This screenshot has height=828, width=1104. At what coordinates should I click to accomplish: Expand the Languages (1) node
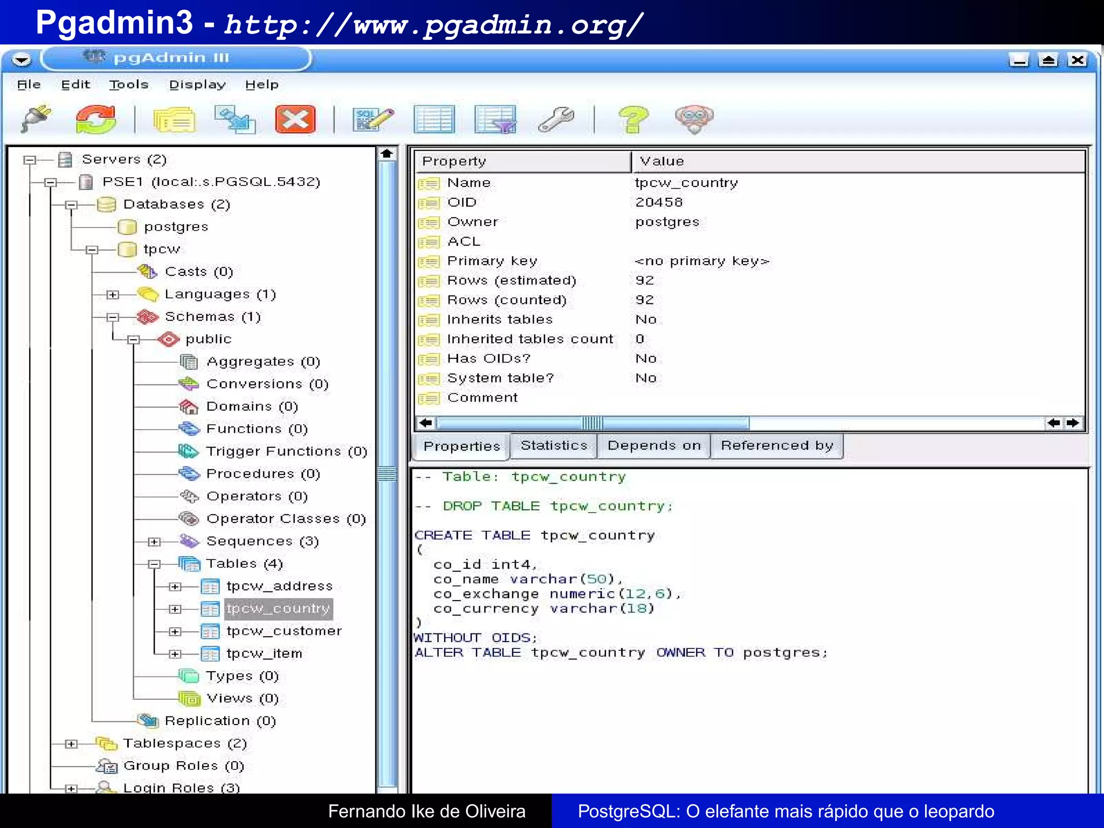click(x=113, y=294)
